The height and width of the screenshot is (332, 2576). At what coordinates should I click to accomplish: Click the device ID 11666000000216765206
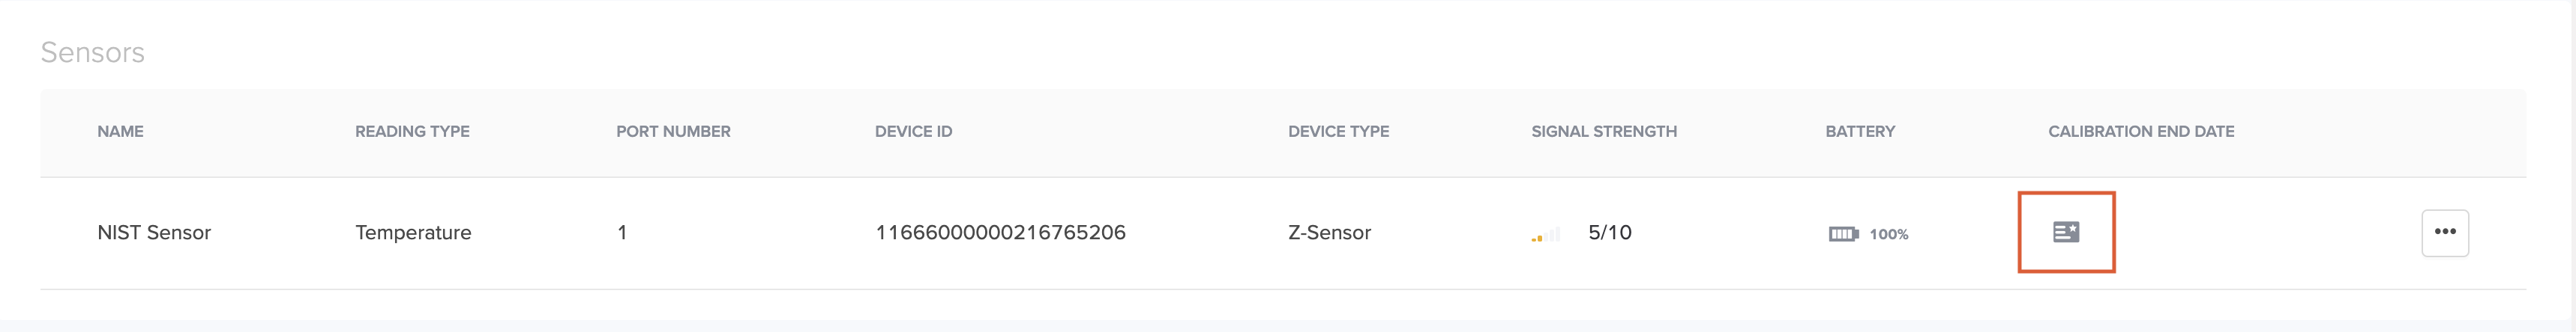(x=1000, y=233)
